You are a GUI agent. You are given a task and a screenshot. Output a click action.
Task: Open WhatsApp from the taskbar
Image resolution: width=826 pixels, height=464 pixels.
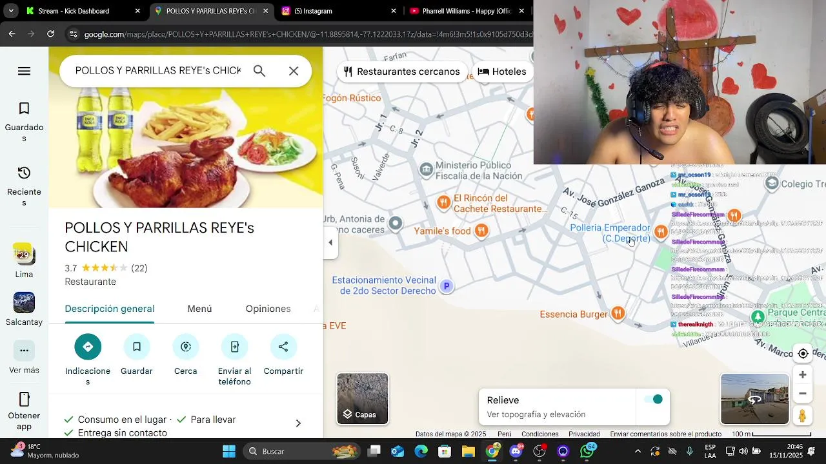coord(587,451)
